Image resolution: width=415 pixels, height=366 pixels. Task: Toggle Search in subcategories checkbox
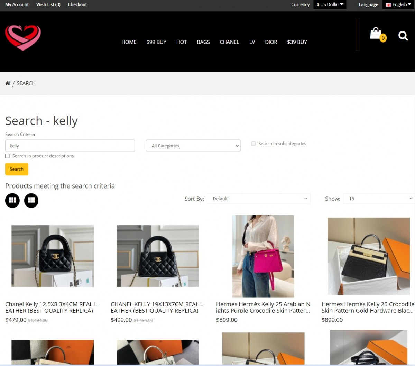(x=253, y=144)
